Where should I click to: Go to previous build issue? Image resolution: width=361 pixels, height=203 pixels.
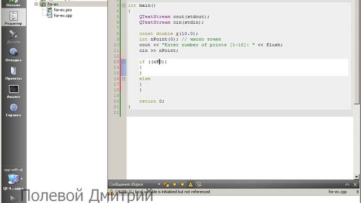(x=174, y=184)
